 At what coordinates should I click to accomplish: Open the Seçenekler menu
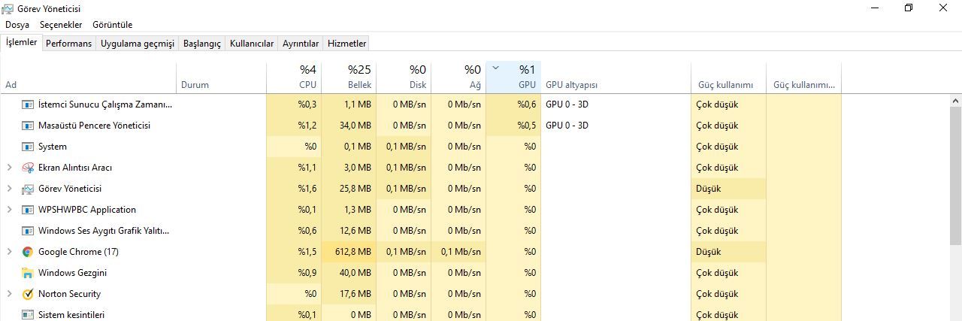pyautogui.click(x=61, y=25)
